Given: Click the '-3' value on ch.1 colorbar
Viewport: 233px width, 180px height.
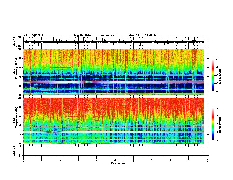Looking at the screenshot, I should [217, 59].
